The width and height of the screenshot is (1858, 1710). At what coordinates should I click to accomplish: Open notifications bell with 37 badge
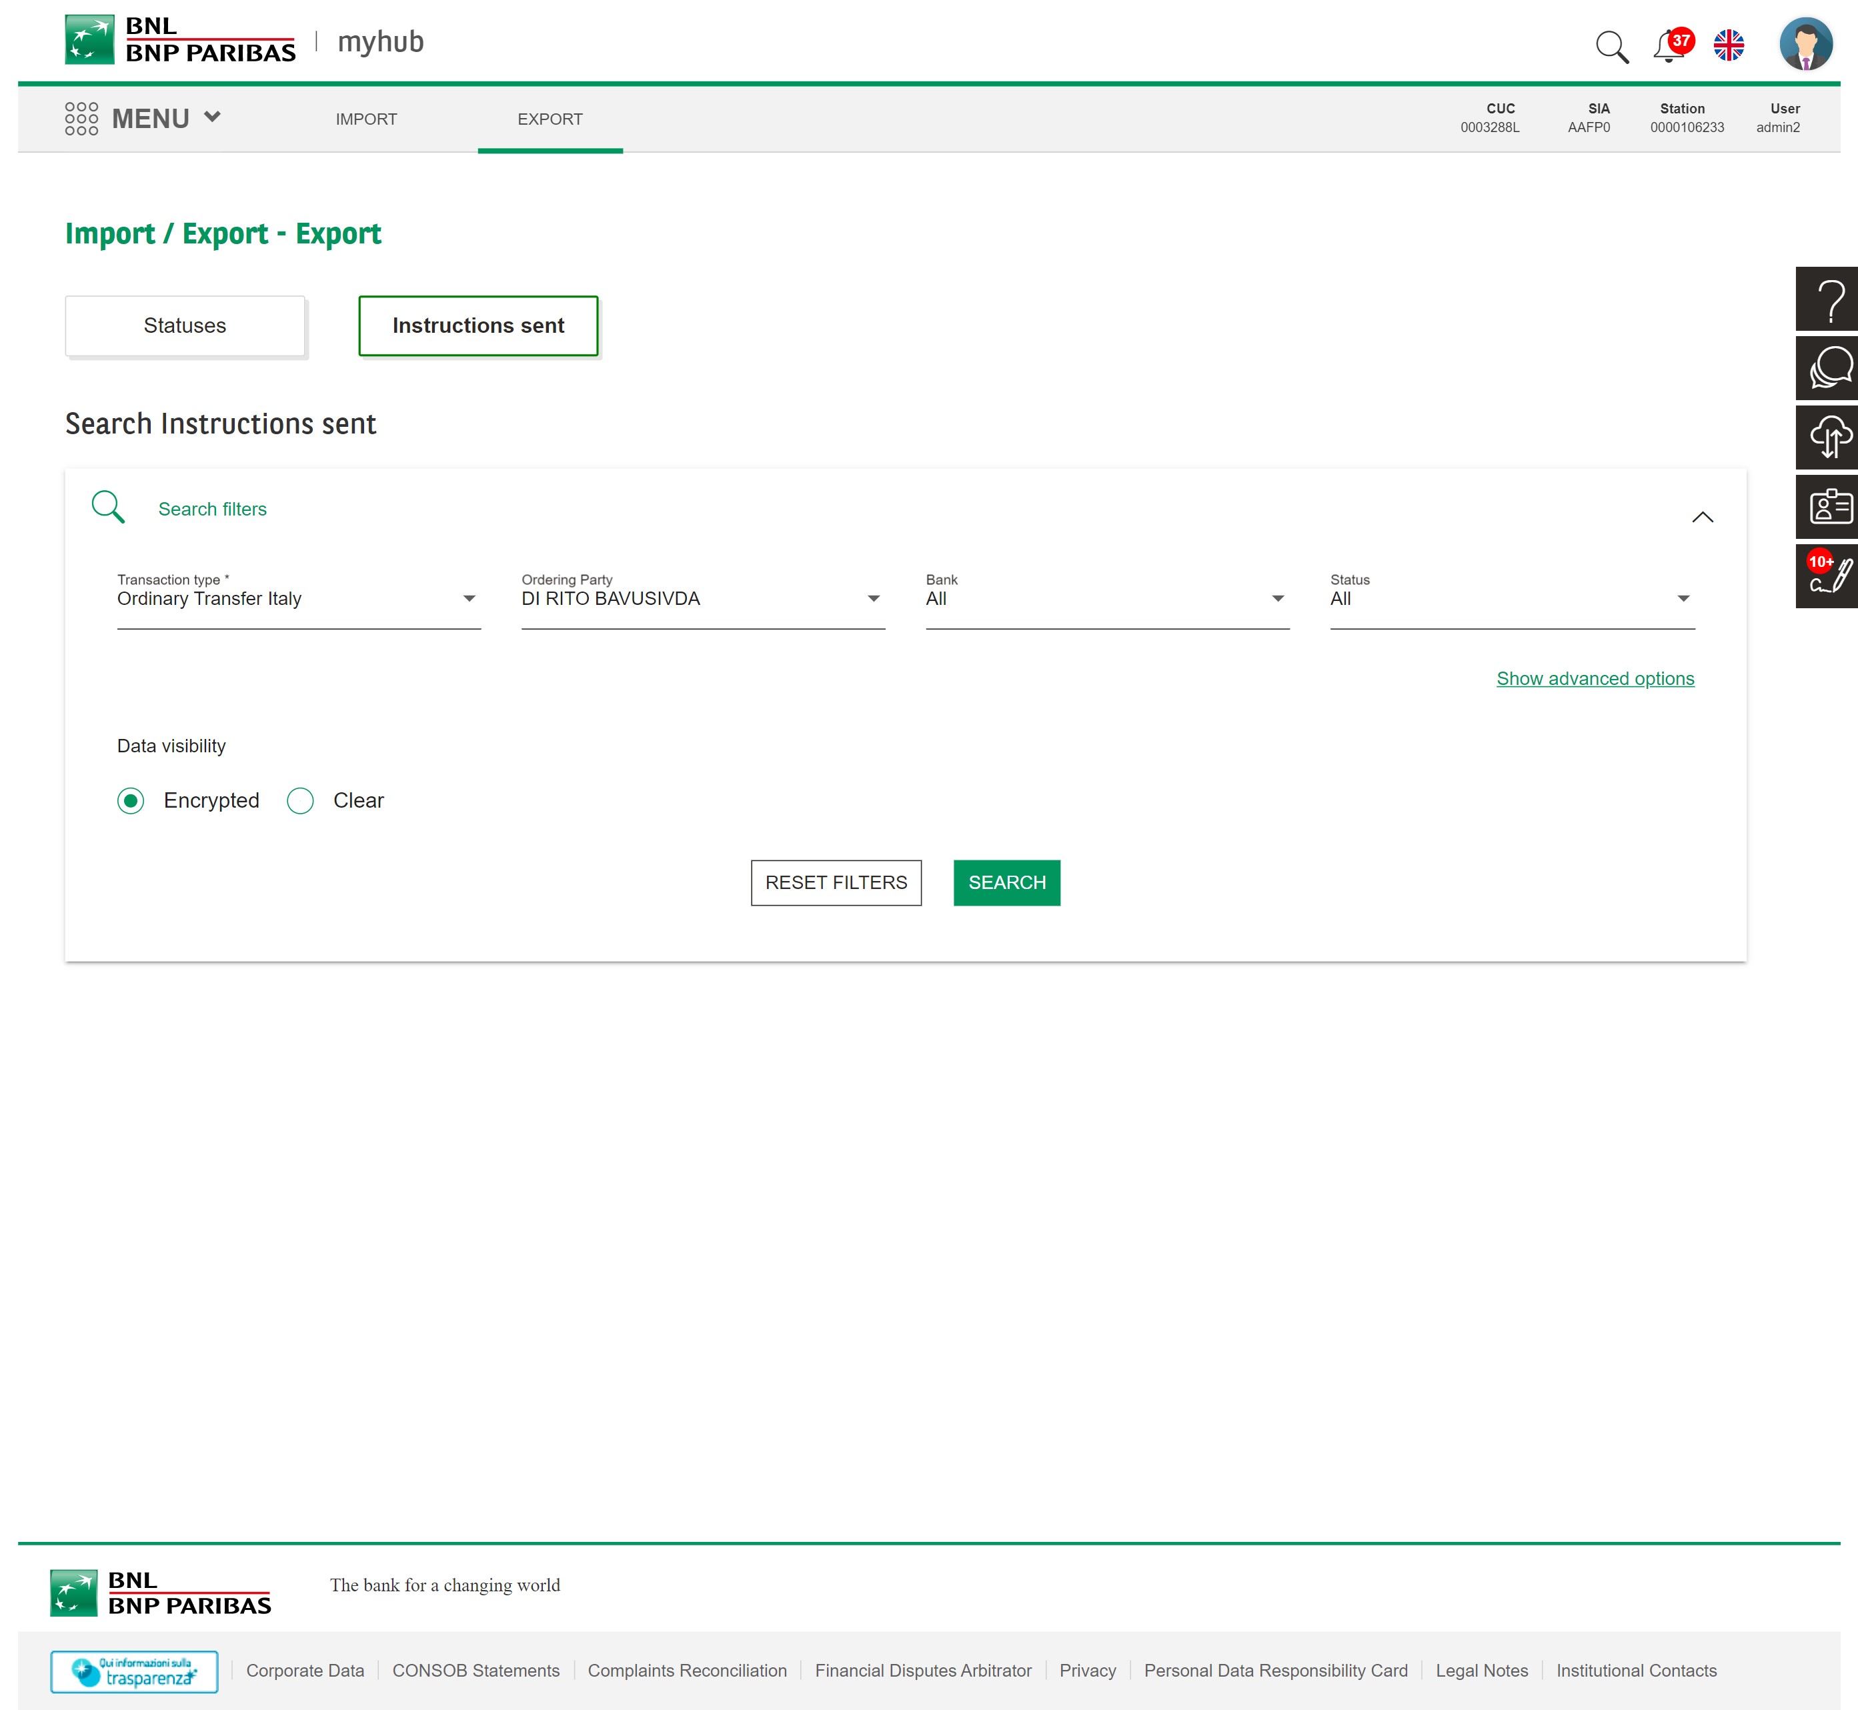(1673, 45)
